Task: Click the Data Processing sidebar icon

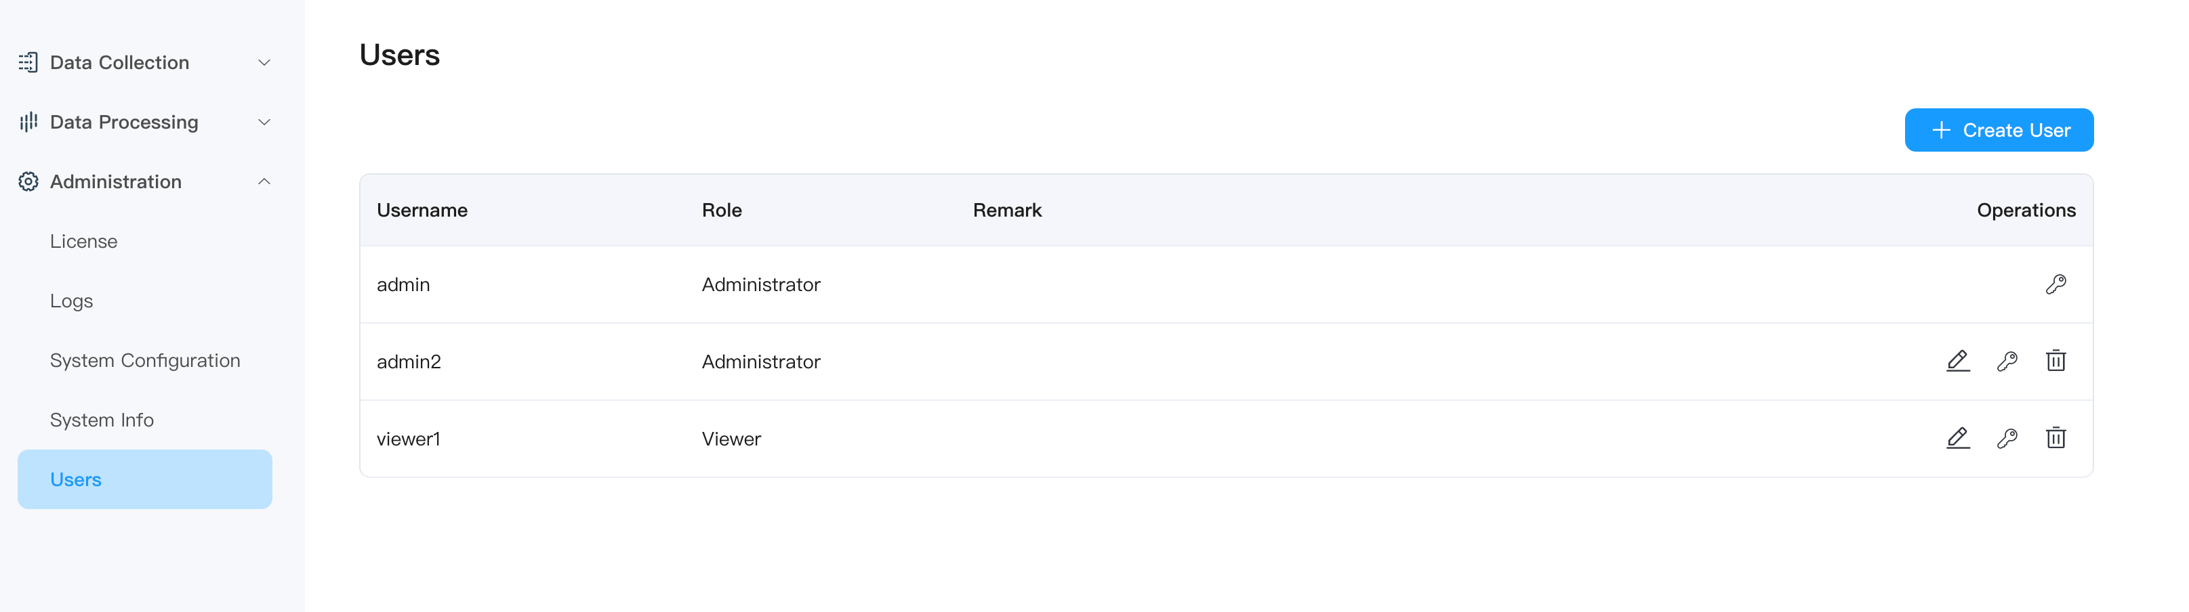Action: (28, 123)
